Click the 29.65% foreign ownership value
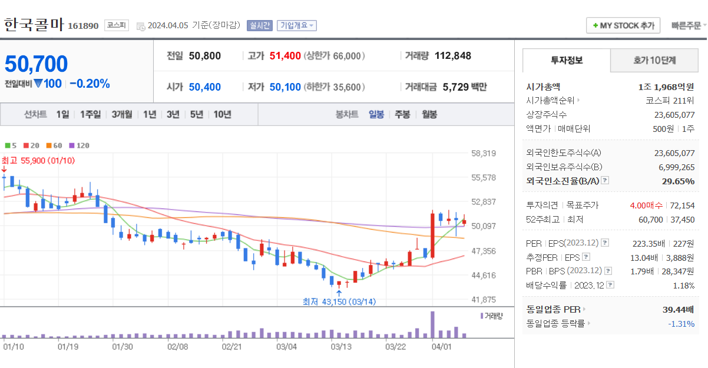 pos(679,181)
